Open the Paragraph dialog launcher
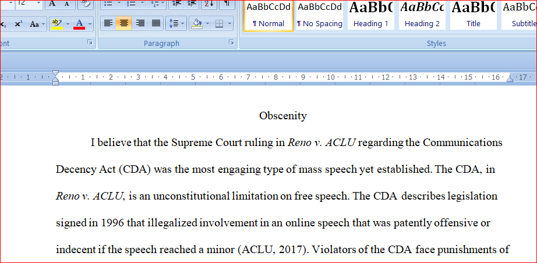The image size is (537, 263). click(x=231, y=42)
